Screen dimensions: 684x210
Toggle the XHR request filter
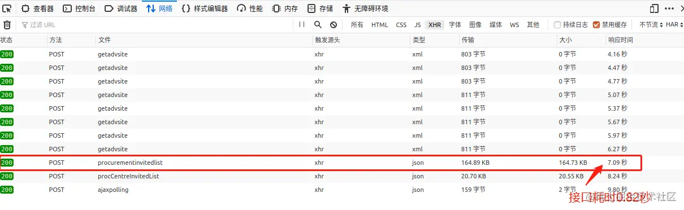435,25
